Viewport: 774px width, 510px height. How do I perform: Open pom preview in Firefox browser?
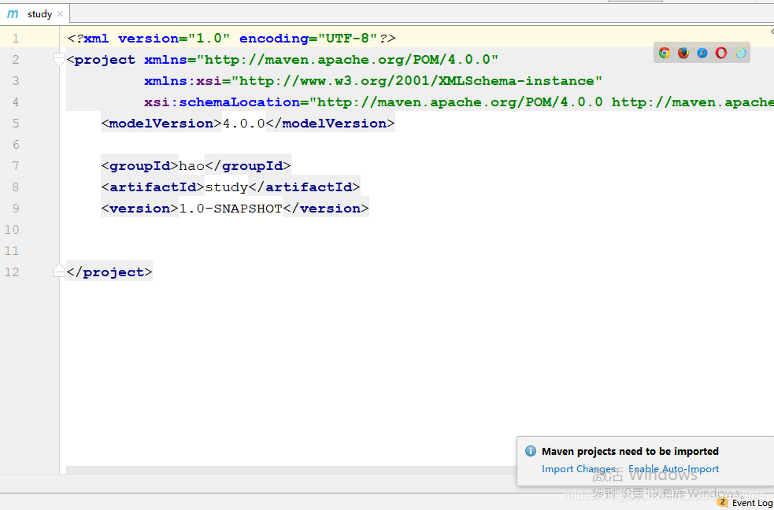coord(683,53)
